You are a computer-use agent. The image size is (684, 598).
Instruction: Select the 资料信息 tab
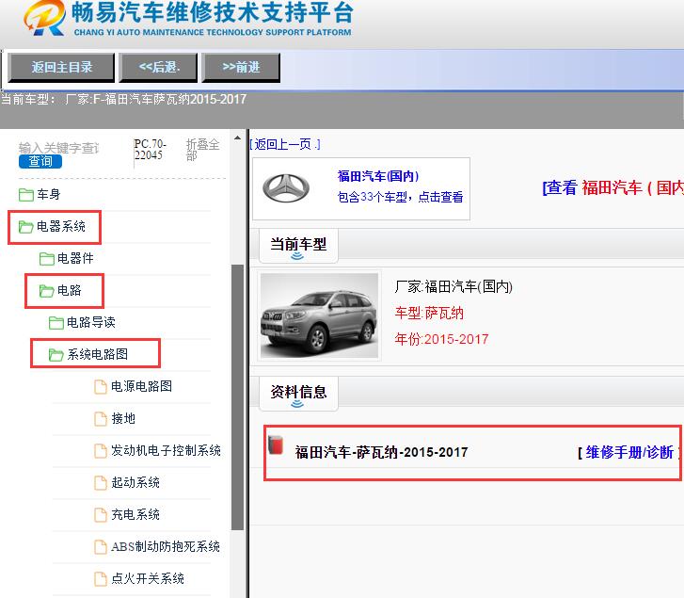tap(298, 394)
